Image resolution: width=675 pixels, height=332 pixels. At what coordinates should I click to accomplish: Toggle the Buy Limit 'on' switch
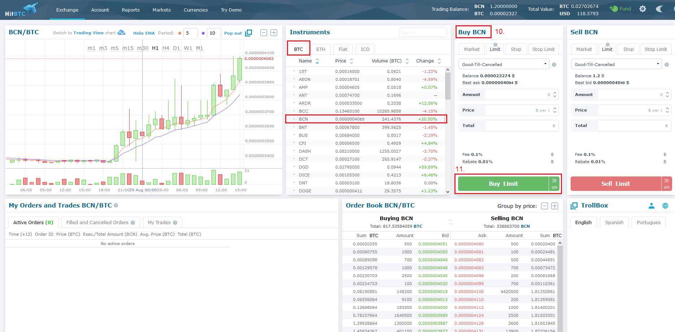click(x=554, y=184)
